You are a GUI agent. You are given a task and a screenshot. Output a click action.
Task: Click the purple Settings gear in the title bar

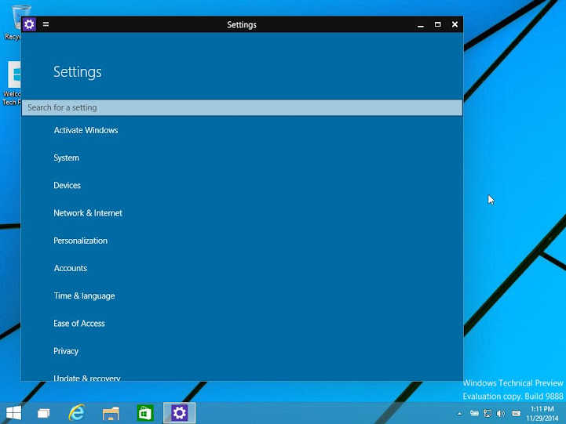click(29, 24)
